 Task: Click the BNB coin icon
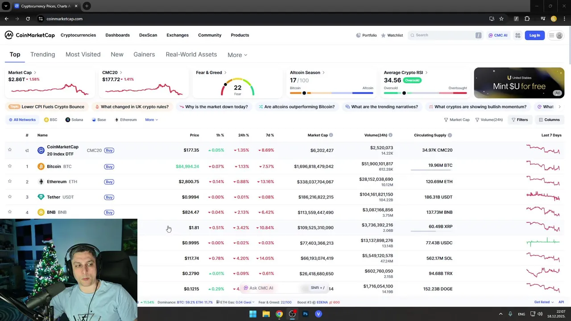pos(41,212)
